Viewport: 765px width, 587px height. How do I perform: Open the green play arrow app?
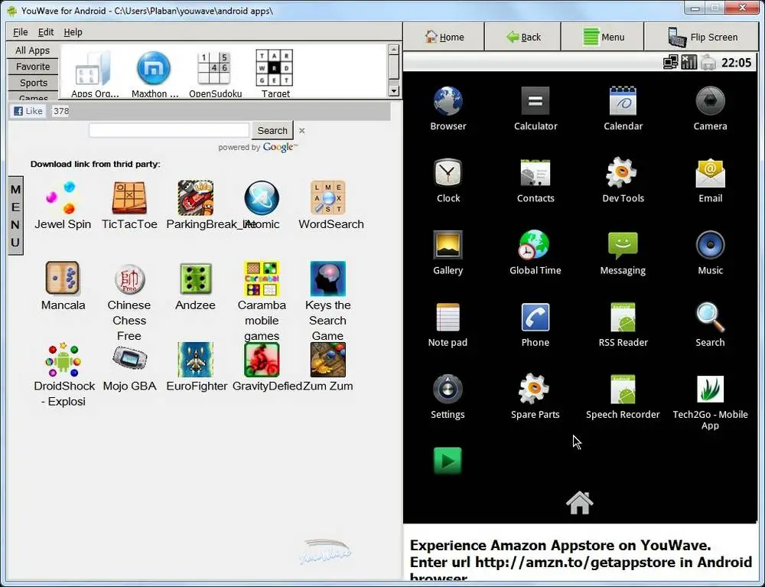tap(448, 461)
